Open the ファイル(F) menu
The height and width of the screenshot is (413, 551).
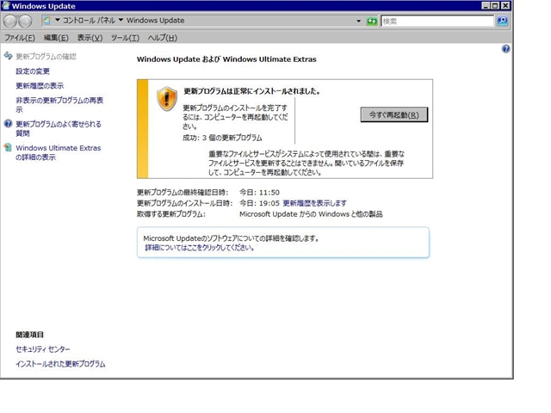click(20, 38)
